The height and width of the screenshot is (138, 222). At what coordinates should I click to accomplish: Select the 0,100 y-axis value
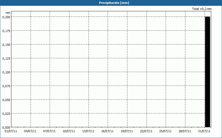click(6, 72)
